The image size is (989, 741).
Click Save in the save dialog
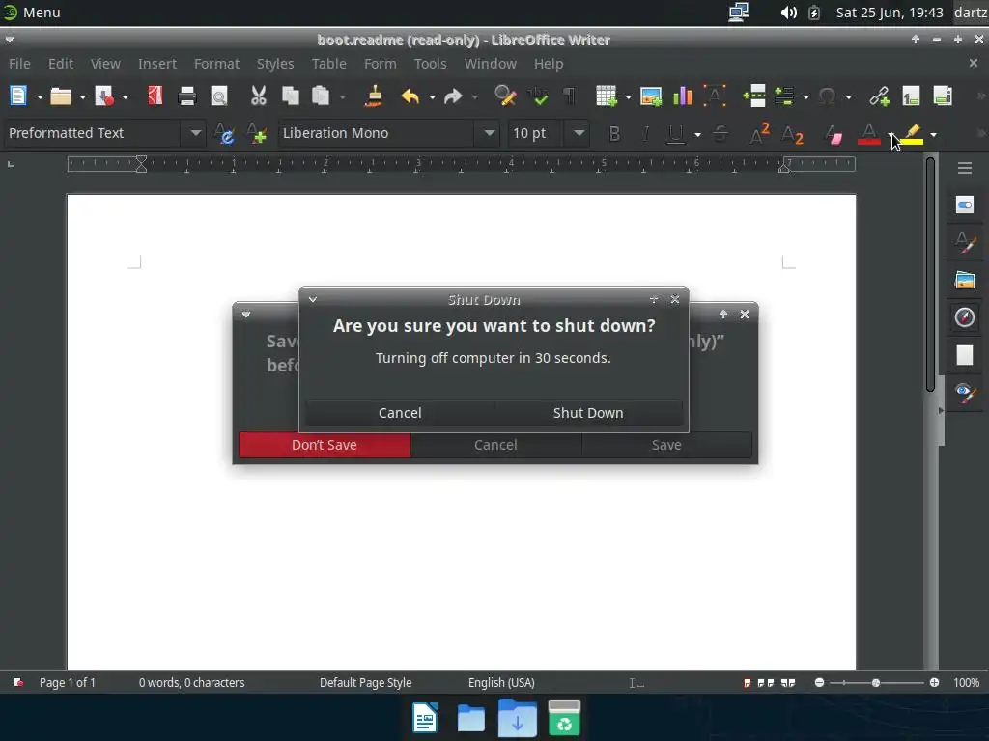click(x=666, y=445)
